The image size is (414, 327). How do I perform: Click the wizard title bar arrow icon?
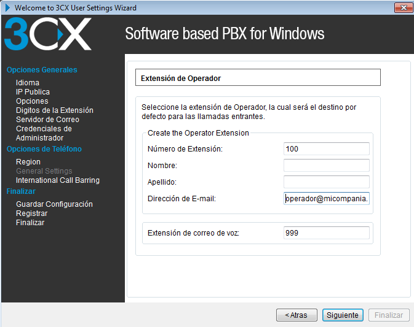click(7, 8)
